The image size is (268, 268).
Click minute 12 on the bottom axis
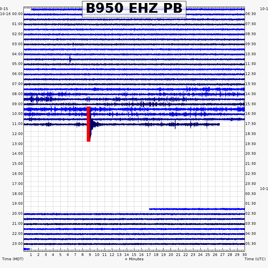pyautogui.click(x=112, y=255)
